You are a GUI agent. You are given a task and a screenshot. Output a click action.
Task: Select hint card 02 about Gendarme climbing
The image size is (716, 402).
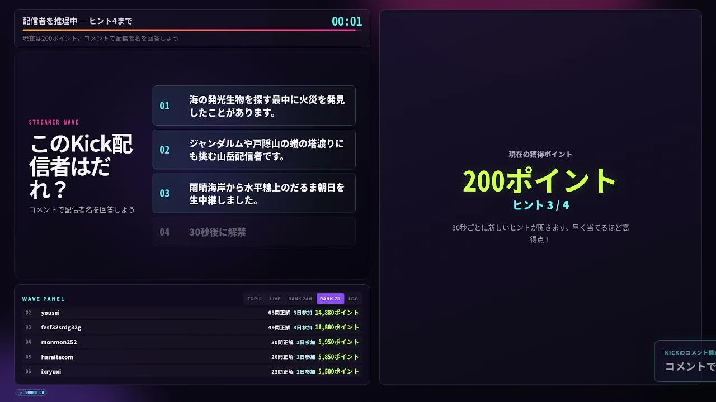(x=254, y=150)
